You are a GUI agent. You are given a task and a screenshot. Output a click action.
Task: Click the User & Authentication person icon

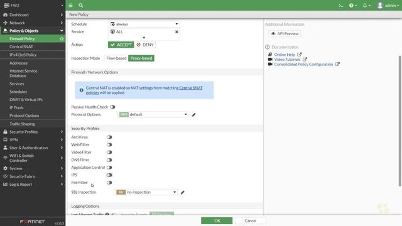(5, 148)
